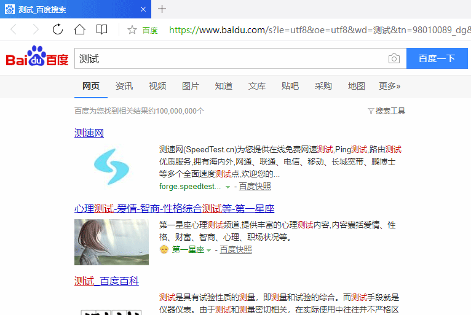This screenshot has height=315, width=471.
Task: Switch to the 视频 tab
Action: coord(157,86)
